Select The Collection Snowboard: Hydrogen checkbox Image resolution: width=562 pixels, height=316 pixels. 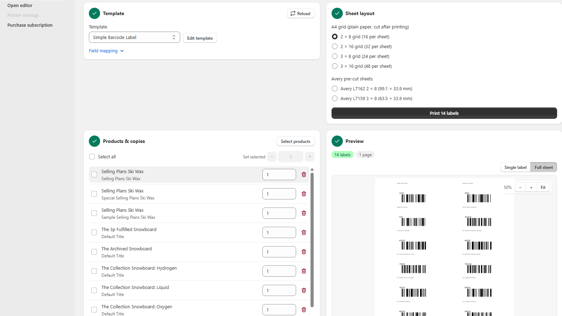[x=94, y=271]
